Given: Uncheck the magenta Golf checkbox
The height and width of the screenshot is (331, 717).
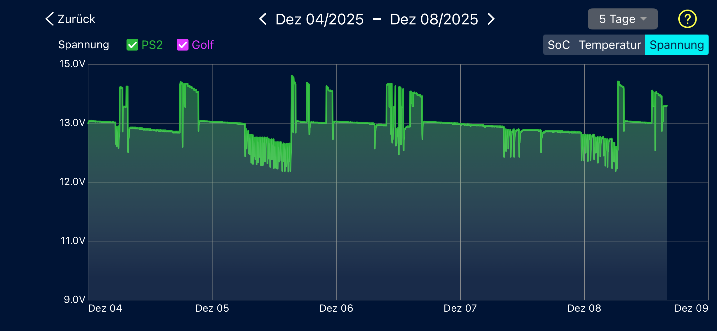Looking at the screenshot, I should click(182, 45).
